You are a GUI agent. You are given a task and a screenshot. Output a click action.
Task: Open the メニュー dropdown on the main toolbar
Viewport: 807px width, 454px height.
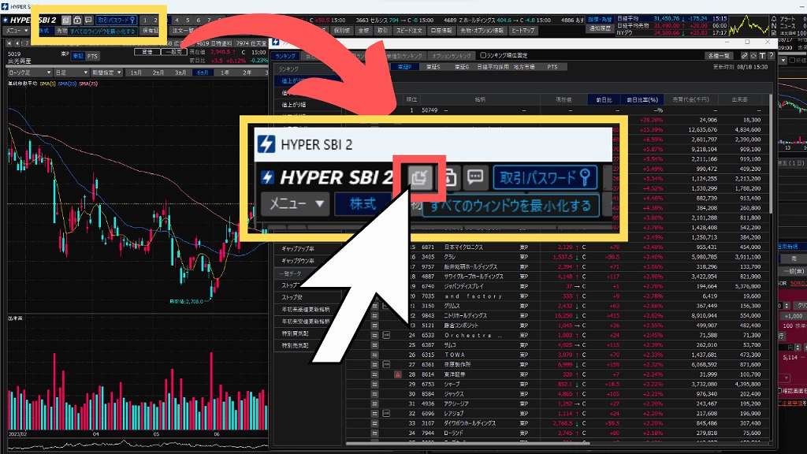(16, 32)
